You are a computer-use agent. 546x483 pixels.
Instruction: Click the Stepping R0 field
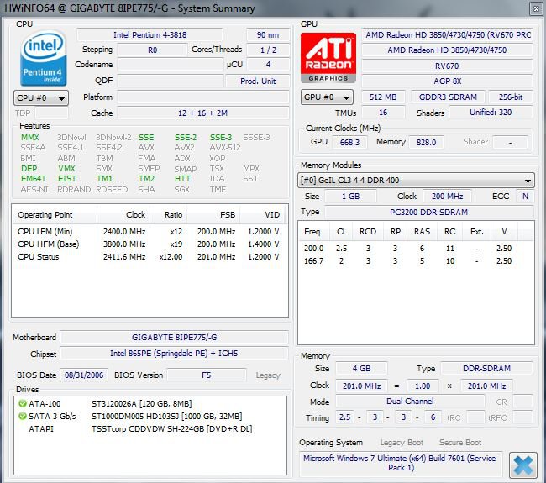[152, 50]
